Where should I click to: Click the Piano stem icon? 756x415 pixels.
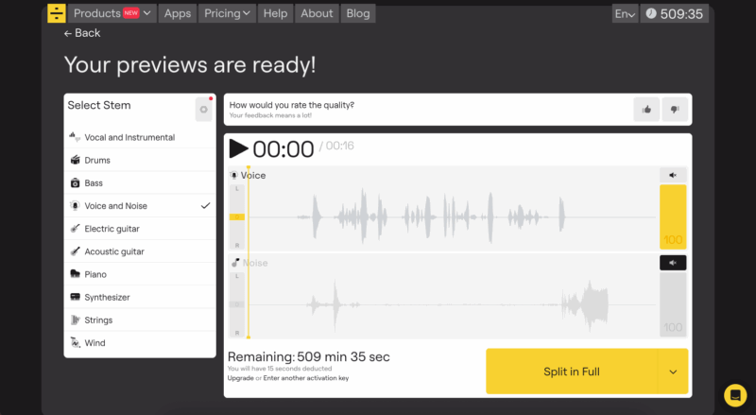pos(76,274)
